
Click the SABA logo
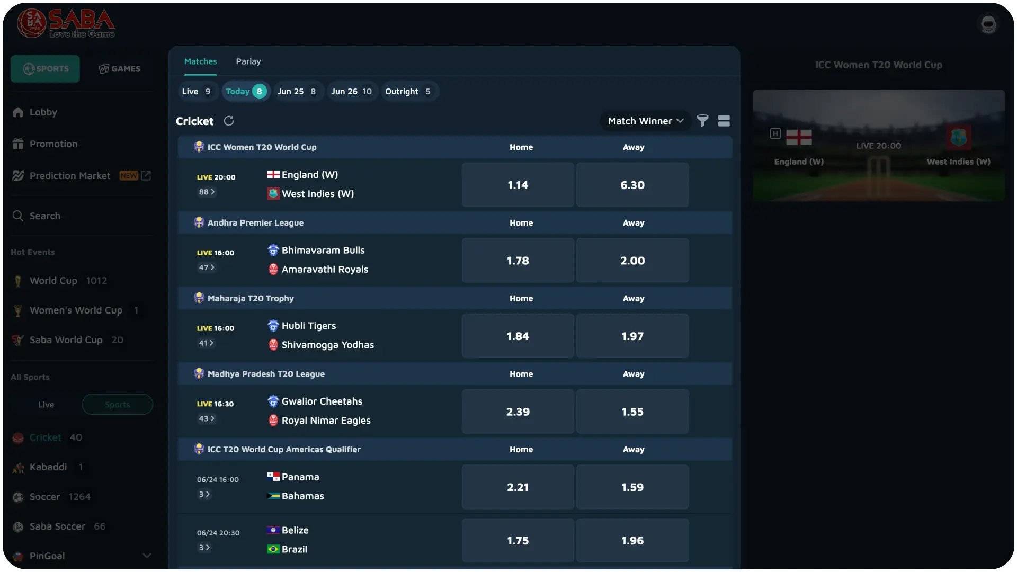(66, 24)
